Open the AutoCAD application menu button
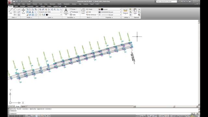This screenshot has width=208, height=117. pyautogui.click(x=10, y=2)
